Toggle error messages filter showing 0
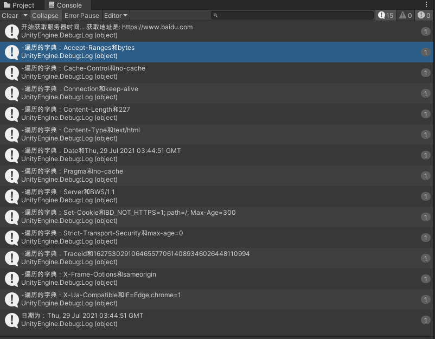Viewport: 435px width, 339px height. (424, 15)
